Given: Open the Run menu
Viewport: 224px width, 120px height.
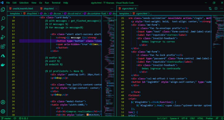Looking at the screenshot, I should coord(47,3).
